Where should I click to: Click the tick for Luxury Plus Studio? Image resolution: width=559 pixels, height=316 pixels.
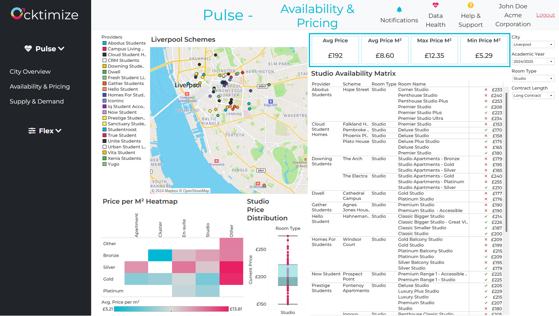(486, 292)
